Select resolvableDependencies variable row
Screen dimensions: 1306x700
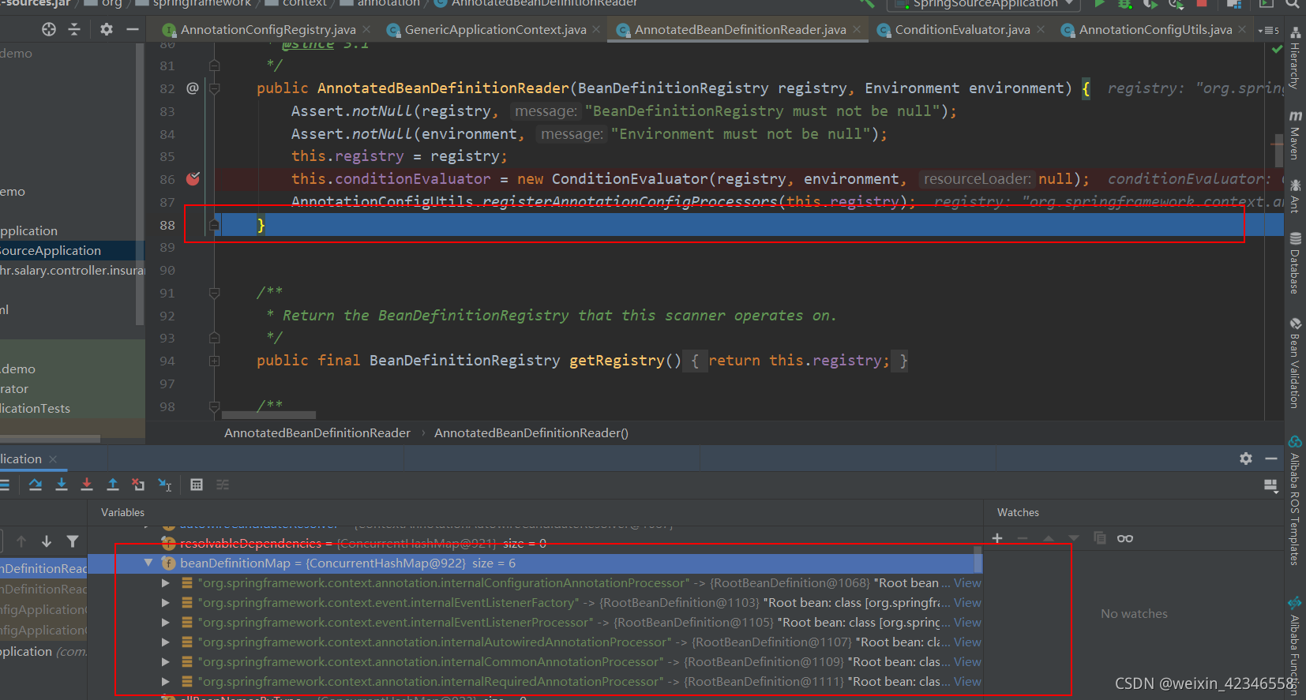[x=535, y=544]
